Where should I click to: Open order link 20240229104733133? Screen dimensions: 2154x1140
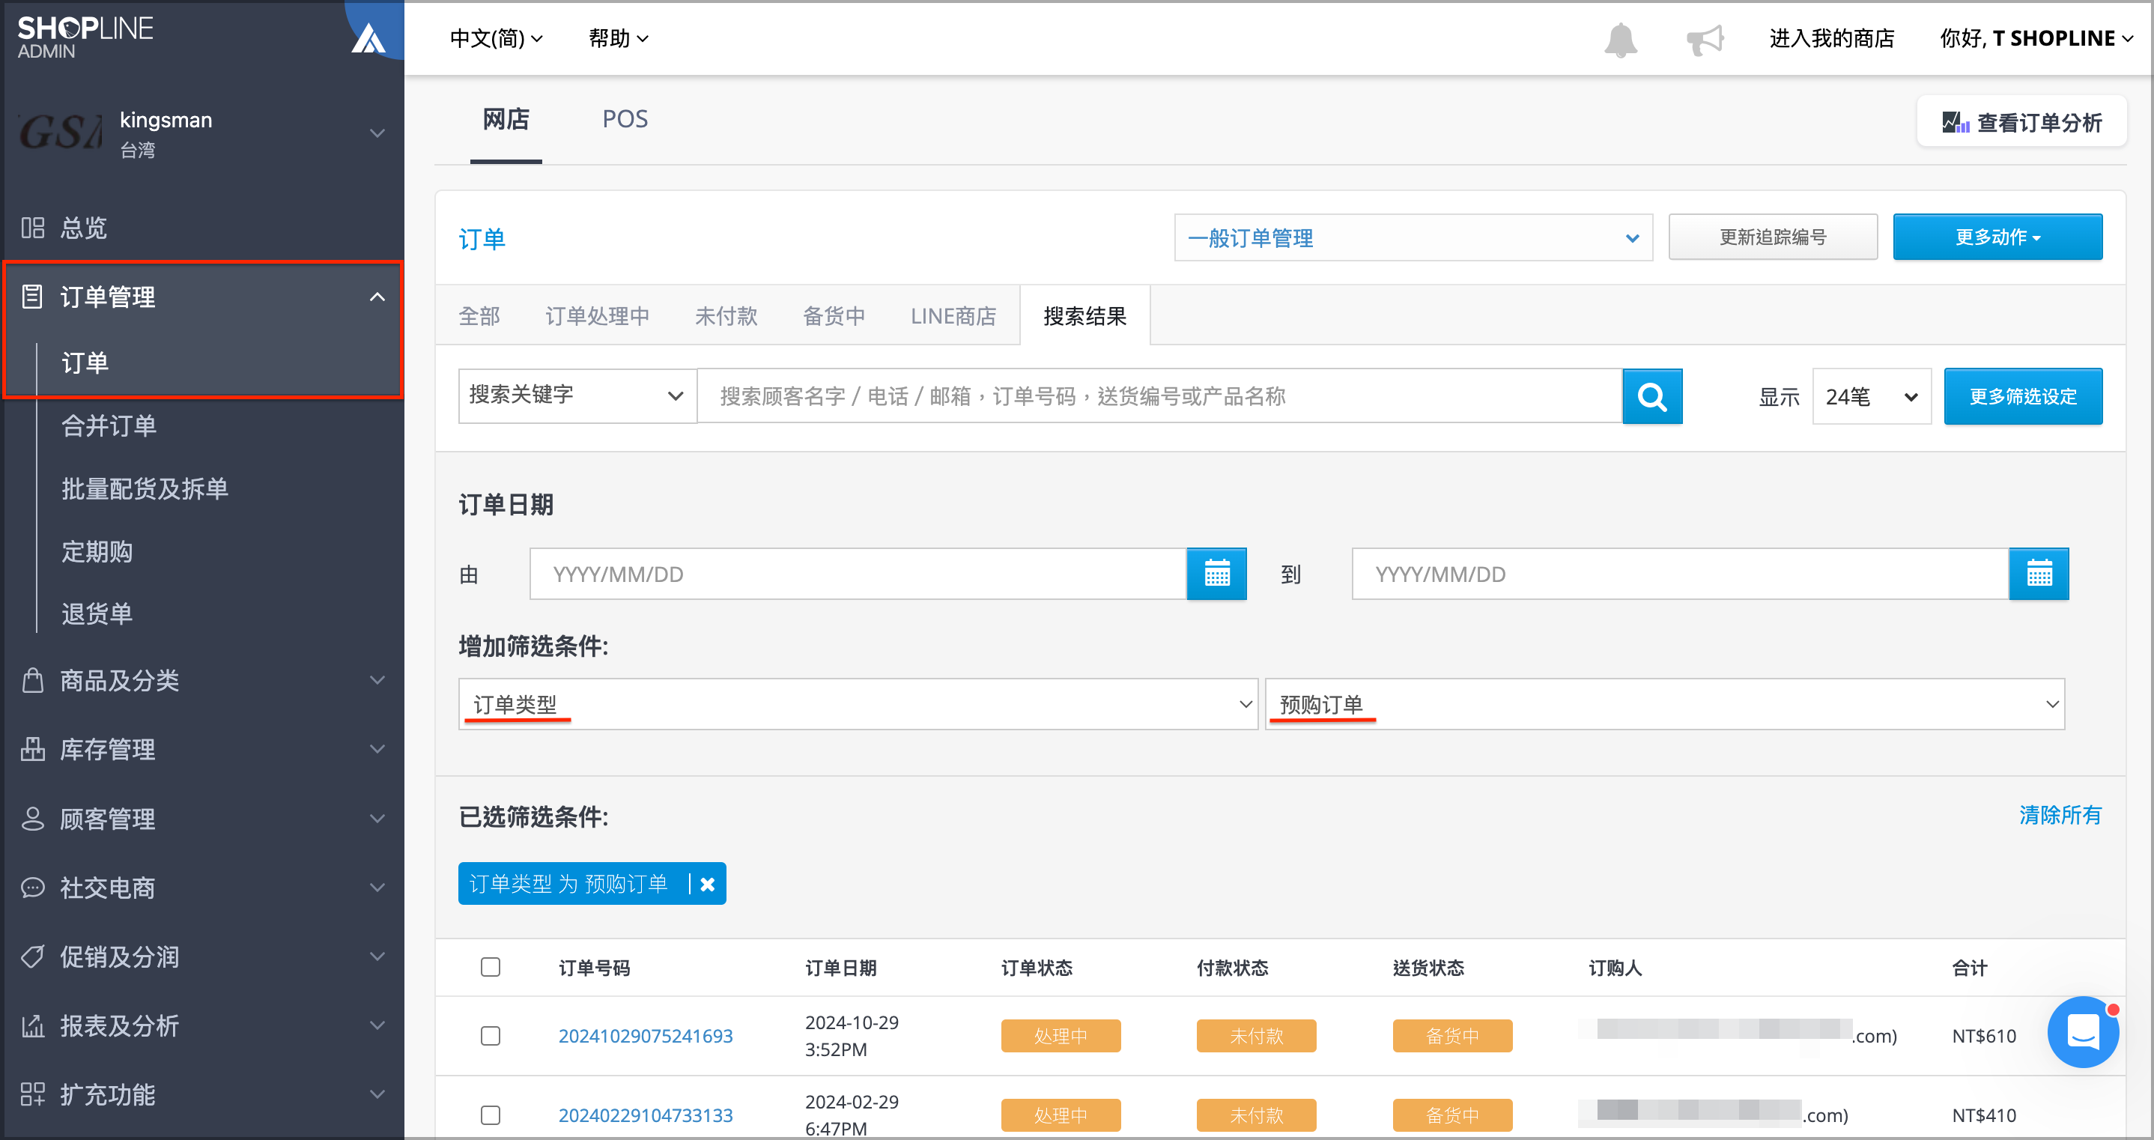(x=646, y=1115)
